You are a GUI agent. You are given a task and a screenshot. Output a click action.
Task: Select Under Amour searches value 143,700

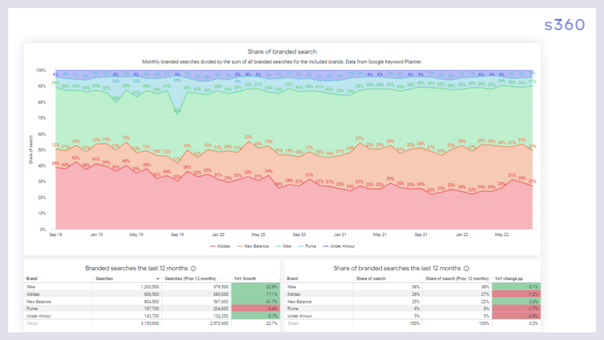(151, 316)
